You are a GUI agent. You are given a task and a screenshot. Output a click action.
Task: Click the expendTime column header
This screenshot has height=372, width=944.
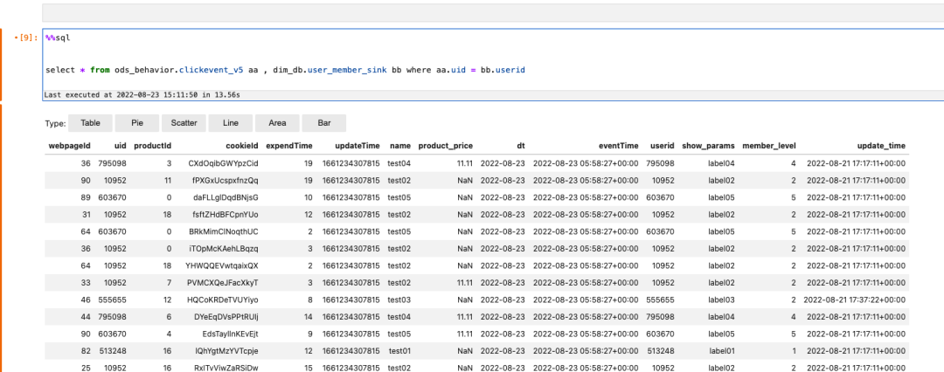[x=288, y=146]
